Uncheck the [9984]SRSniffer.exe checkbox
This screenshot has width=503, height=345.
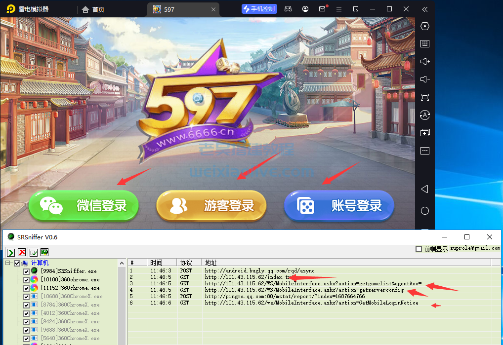point(26,271)
